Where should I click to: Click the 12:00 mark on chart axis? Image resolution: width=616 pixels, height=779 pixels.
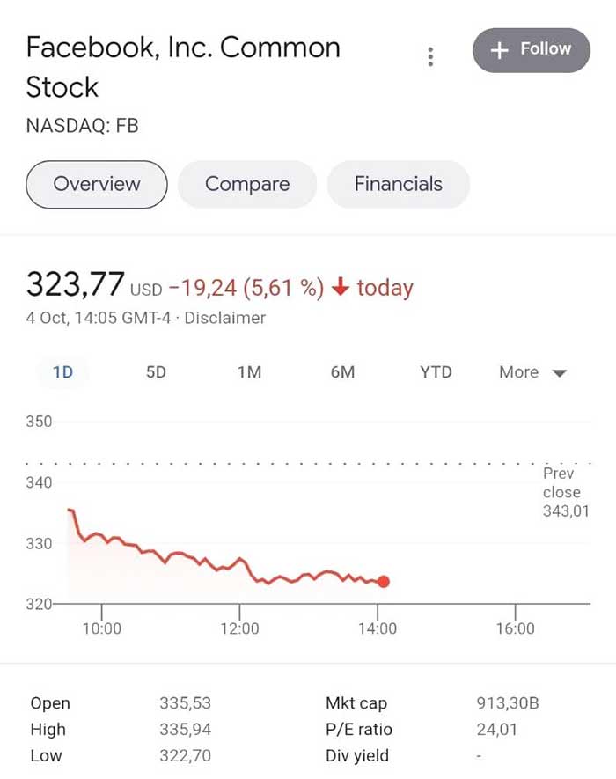tap(239, 628)
